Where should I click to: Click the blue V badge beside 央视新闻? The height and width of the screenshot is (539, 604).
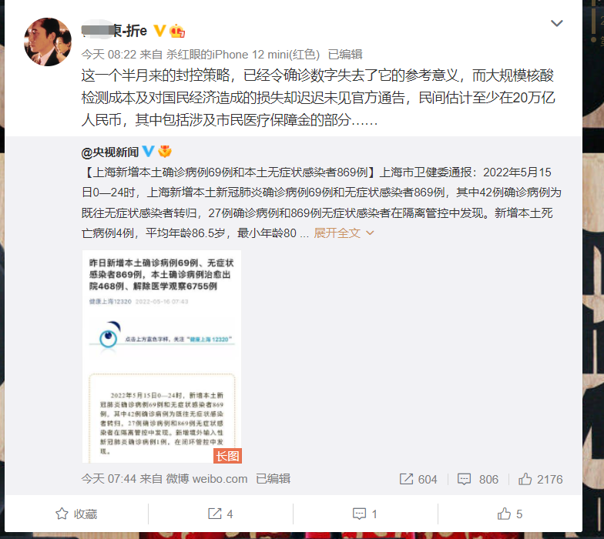[148, 151]
